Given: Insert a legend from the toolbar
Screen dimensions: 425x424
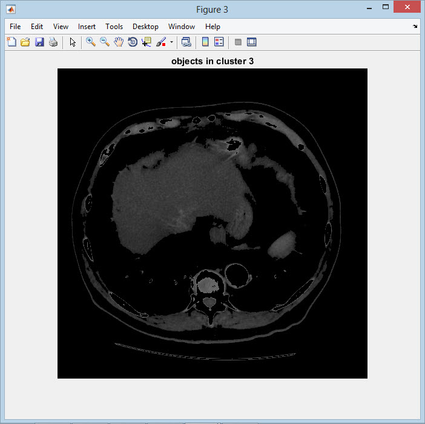Looking at the screenshot, I should [219, 42].
